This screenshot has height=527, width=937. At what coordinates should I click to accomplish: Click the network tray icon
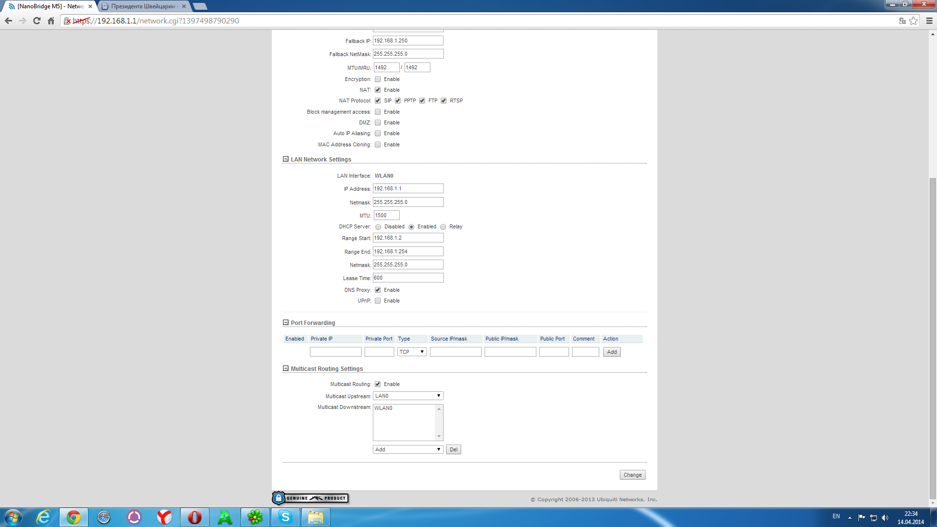click(x=874, y=518)
